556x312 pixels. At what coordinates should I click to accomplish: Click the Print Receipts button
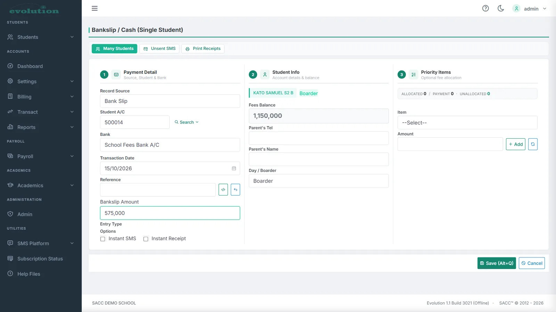203,49
